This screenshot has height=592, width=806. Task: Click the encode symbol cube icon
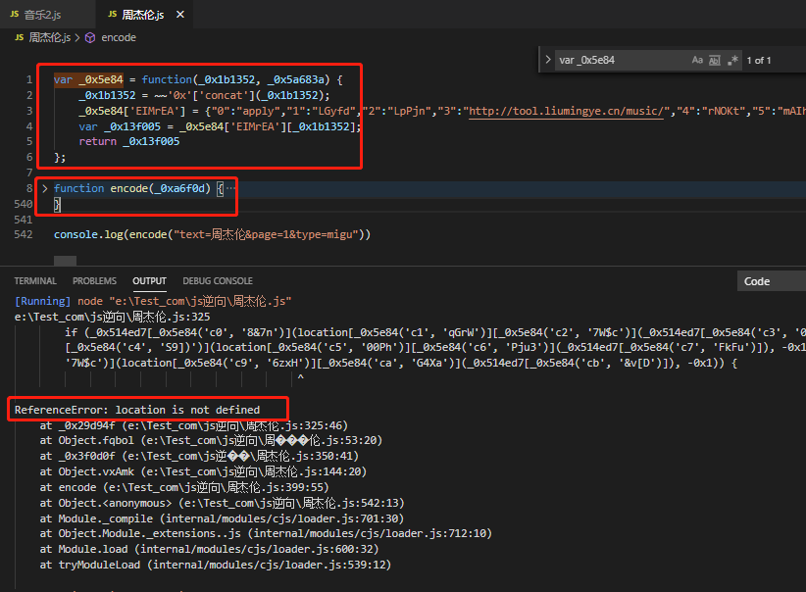[90, 37]
